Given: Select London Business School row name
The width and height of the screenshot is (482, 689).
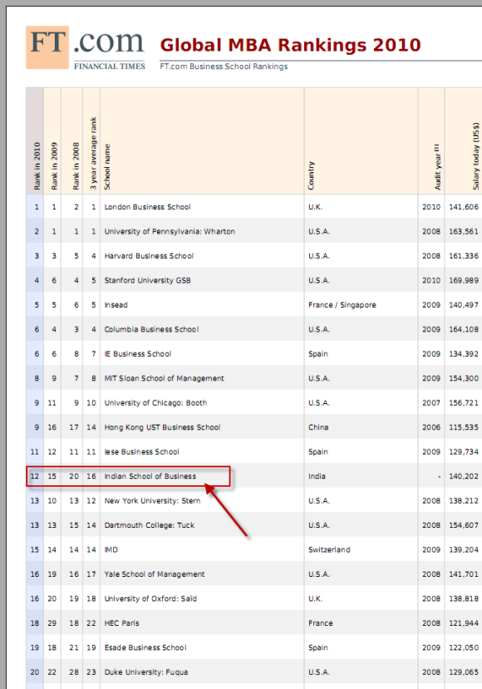Looking at the screenshot, I should (148, 207).
